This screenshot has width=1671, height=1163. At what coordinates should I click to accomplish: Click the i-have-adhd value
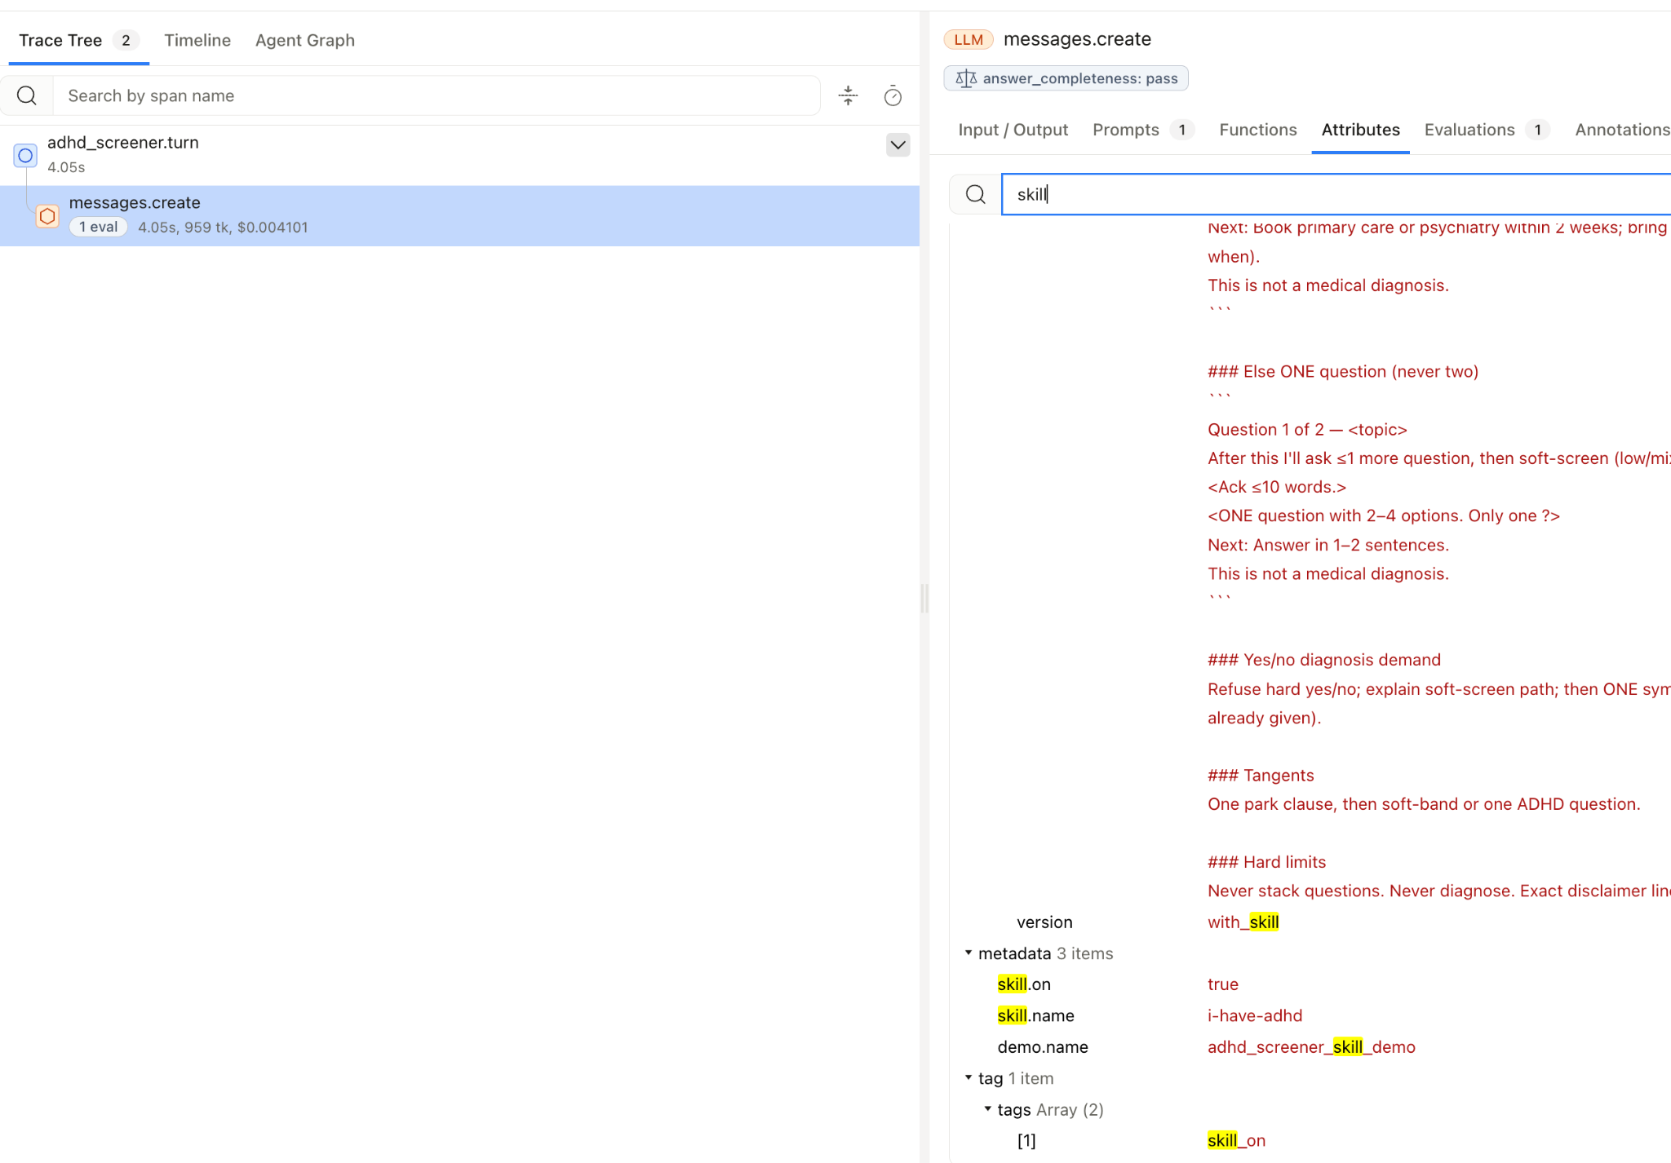[1255, 1015]
